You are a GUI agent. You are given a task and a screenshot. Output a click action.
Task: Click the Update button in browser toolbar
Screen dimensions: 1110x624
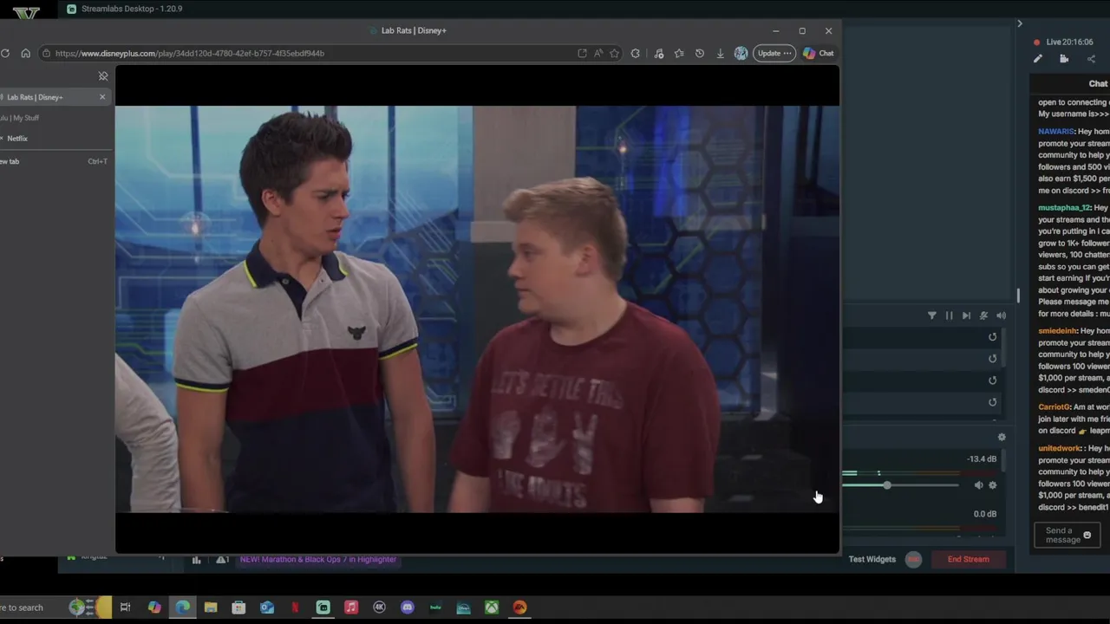774,53
